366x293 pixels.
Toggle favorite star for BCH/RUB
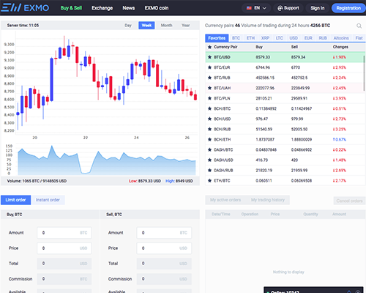point(209,129)
